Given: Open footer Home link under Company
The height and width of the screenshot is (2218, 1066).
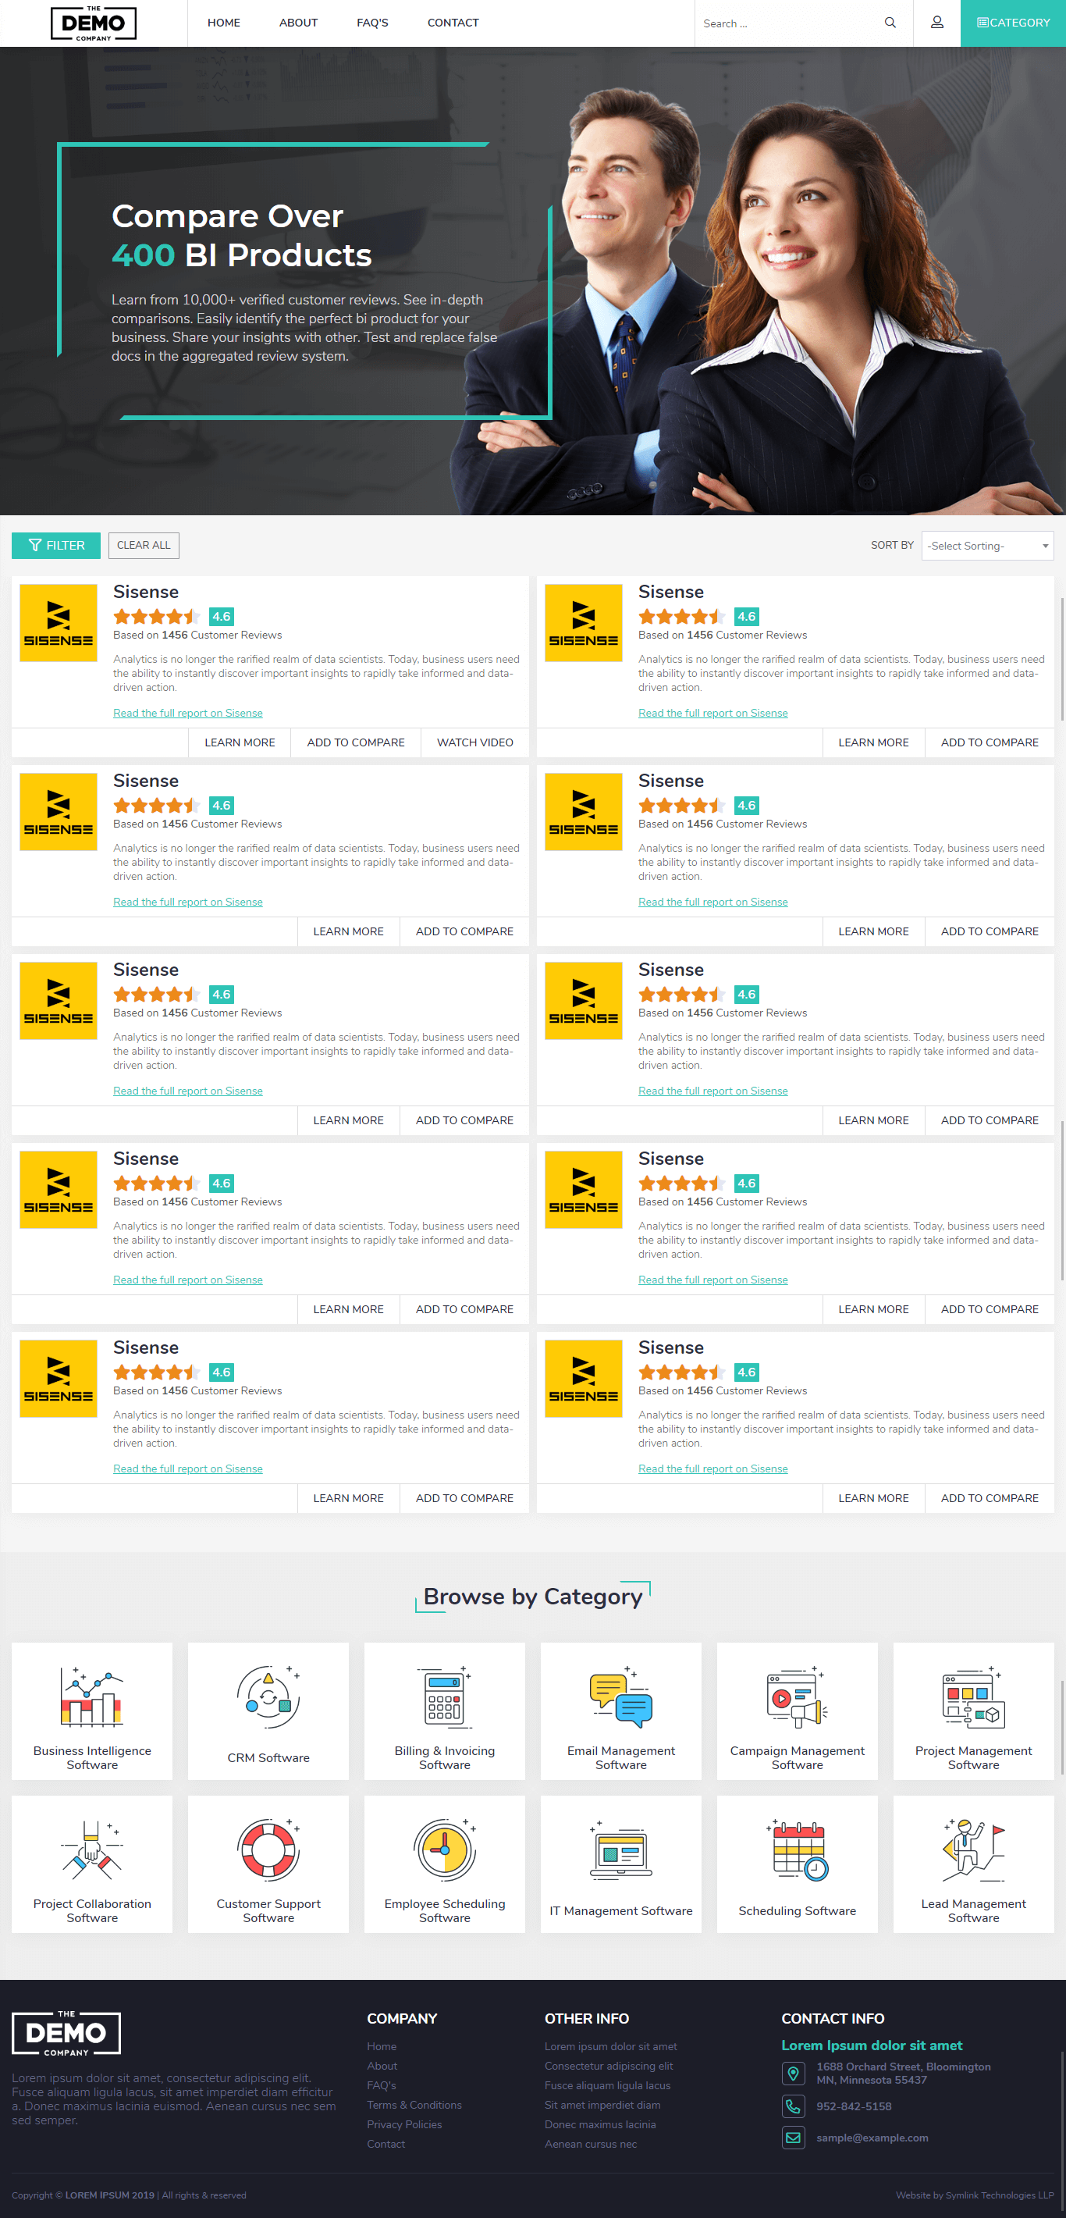Looking at the screenshot, I should click(x=381, y=2045).
